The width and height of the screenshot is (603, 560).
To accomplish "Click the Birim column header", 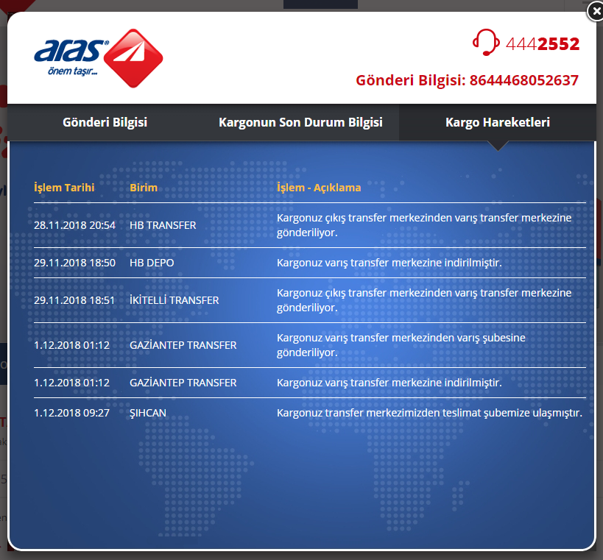I will pyautogui.click(x=144, y=188).
